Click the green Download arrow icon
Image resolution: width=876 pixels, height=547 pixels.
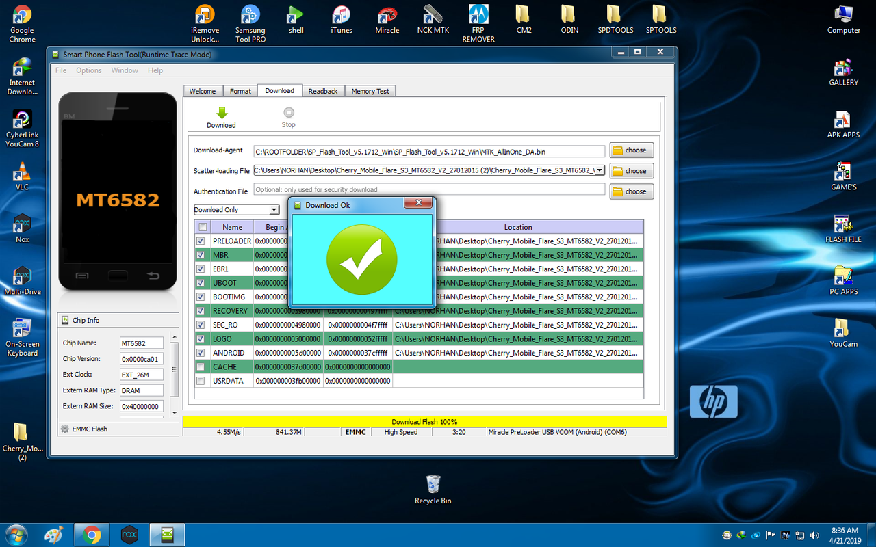(221, 113)
